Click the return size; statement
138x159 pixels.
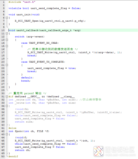[x=24, y=122]
